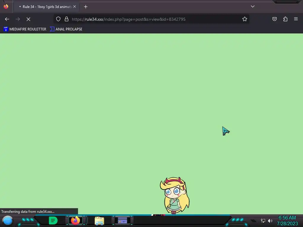The height and width of the screenshot is (227, 303).
Task: Expand the list all tabs chevron
Action: (253, 7)
